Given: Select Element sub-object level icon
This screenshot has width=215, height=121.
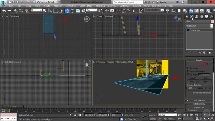Looking at the screenshot, I should (x=207, y=64).
